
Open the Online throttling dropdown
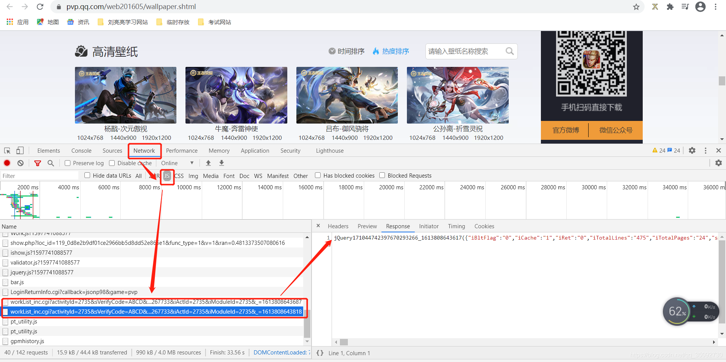178,163
